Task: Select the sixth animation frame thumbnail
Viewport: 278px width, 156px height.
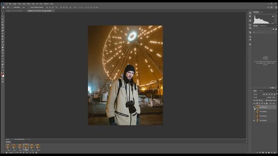Action: pyautogui.click(x=38, y=146)
